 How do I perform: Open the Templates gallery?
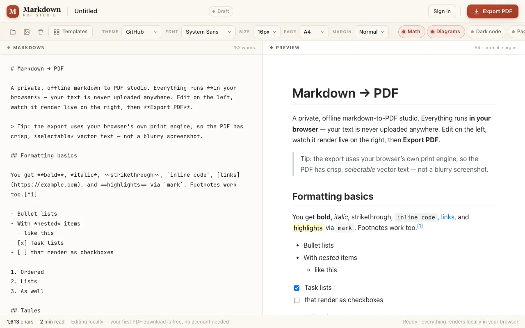pyautogui.click(x=71, y=32)
